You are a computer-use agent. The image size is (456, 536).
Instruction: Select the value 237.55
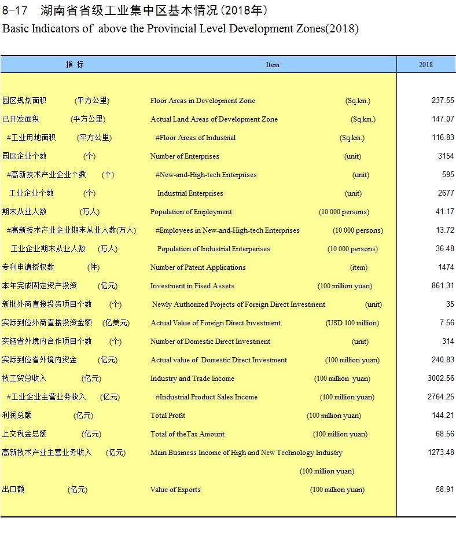coord(443,101)
